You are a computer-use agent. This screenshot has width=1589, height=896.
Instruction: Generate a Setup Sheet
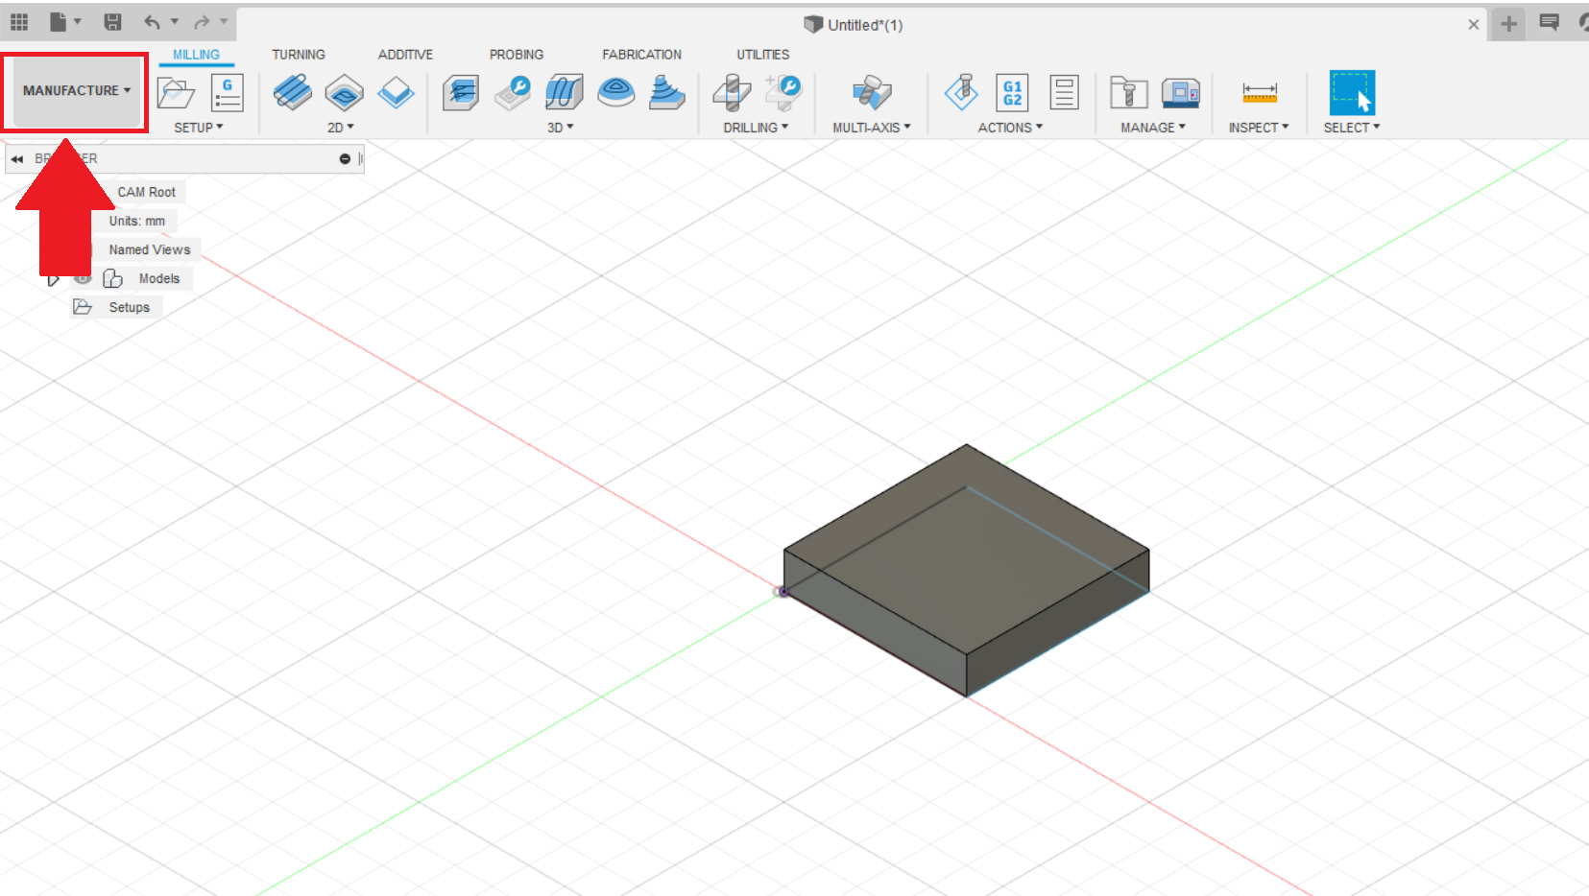pyautogui.click(x=1064, y=93)
